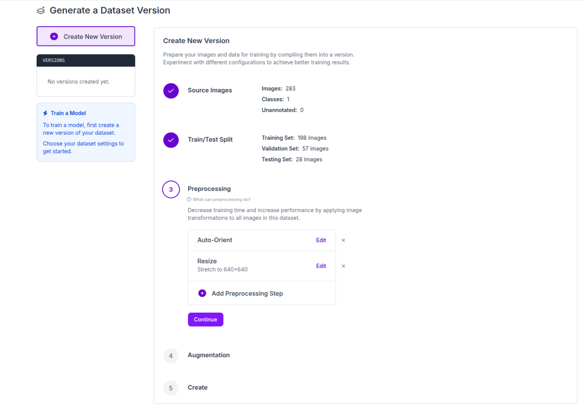This screenshot has height=405, width=582.
Task: Expand step 5 Create
Action: [x=197, y=388]
